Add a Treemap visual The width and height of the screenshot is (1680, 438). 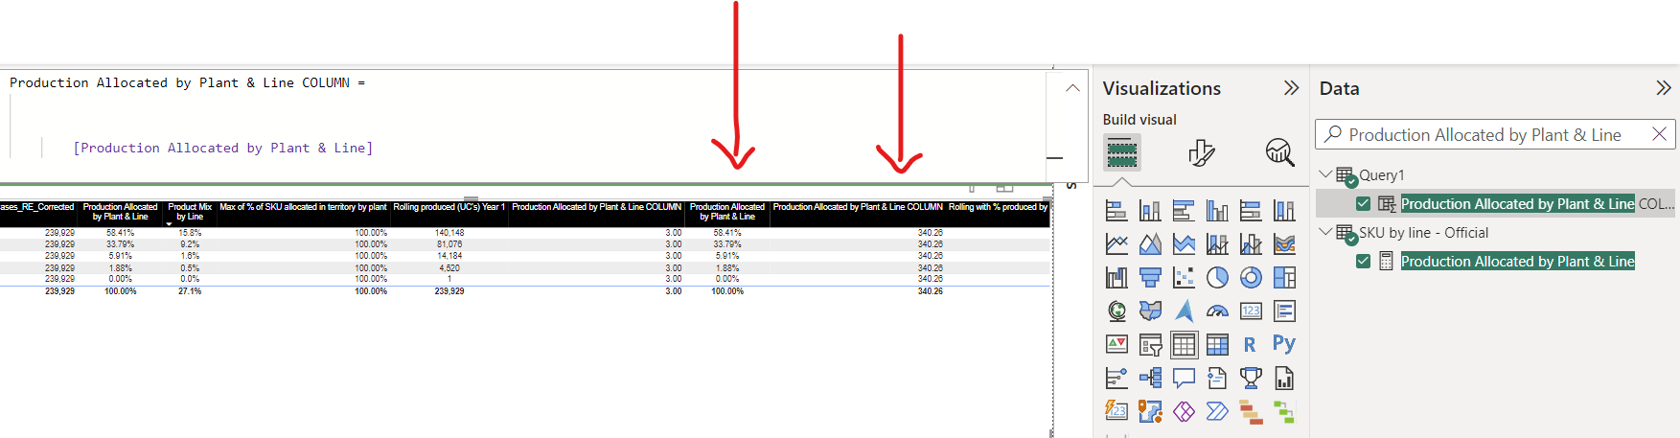1284,277
